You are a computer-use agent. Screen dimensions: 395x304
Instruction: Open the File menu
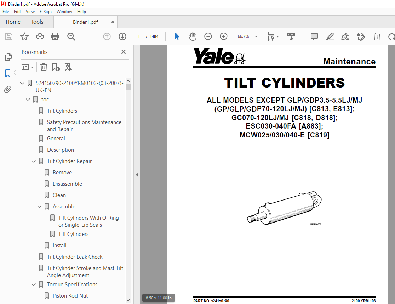pos(6,12)
